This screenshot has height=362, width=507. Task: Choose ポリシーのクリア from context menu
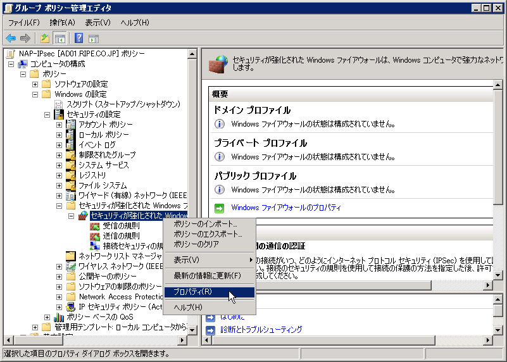pos(210,244)
